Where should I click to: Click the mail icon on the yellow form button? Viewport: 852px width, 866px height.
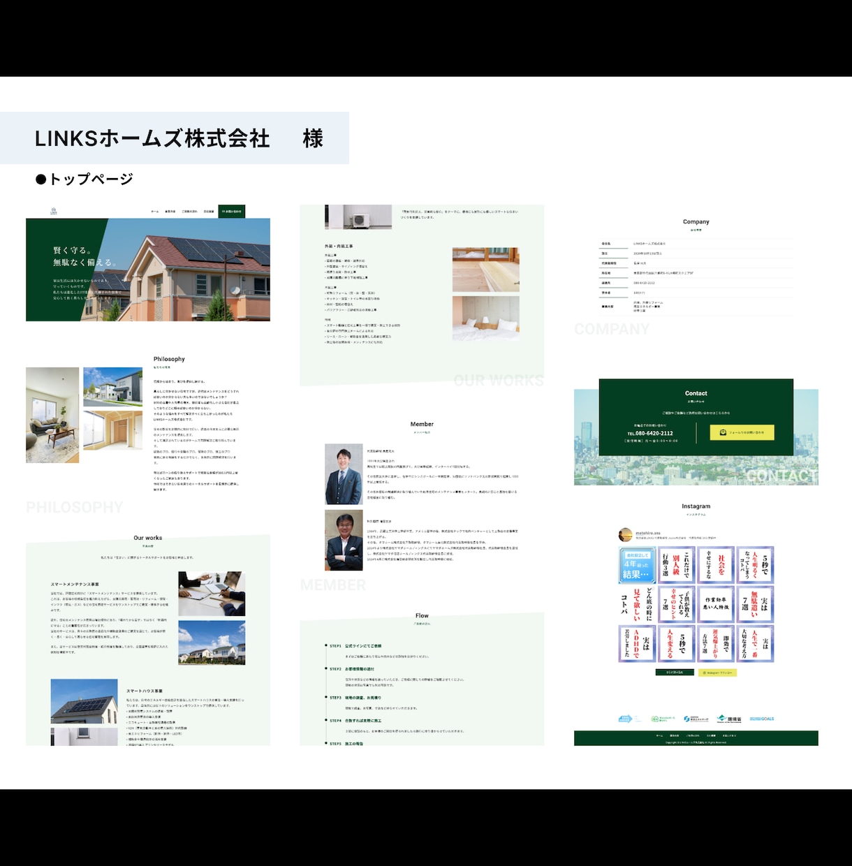tap(723, 432)
